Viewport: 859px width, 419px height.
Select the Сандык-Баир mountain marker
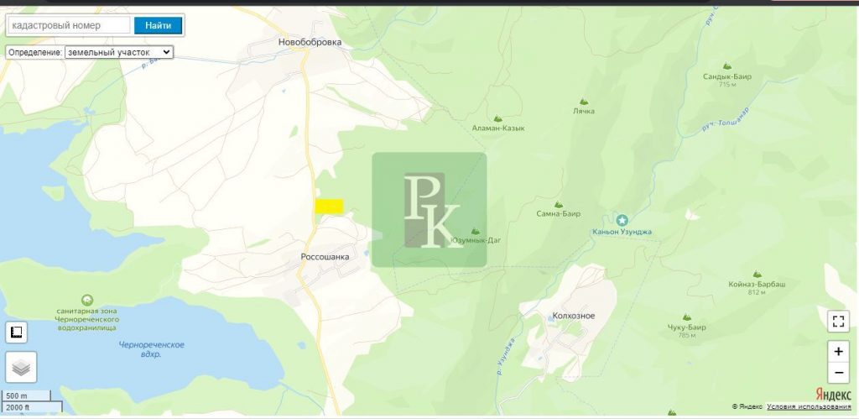point(726,66)
